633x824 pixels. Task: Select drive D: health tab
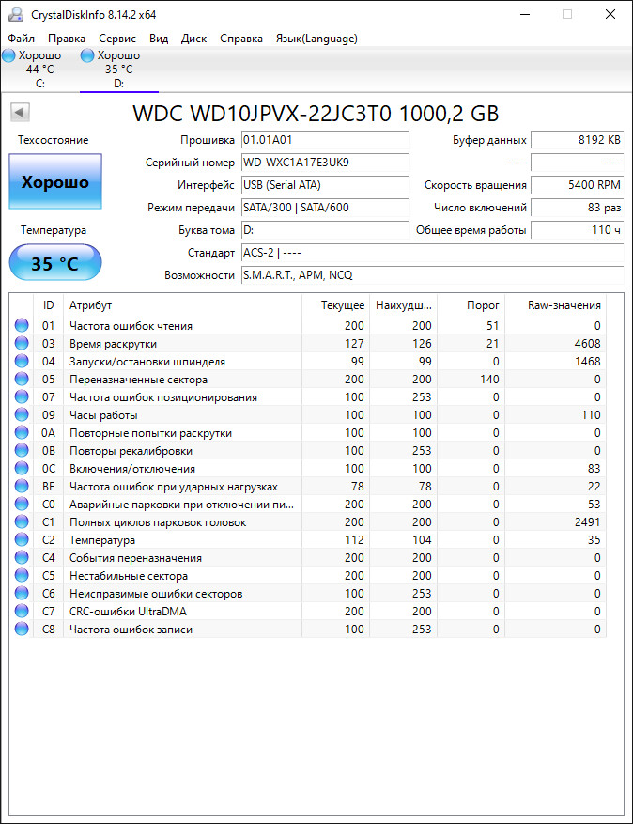click(118, 70)
